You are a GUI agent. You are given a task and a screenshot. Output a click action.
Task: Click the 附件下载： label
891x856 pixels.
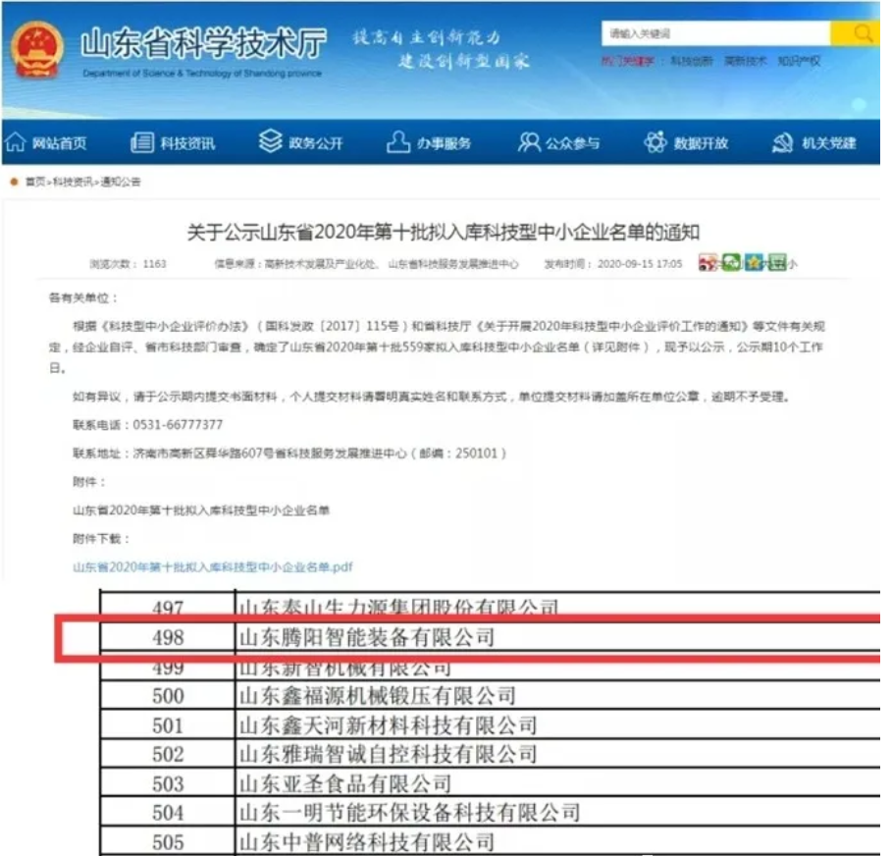[x=101, y=538]
